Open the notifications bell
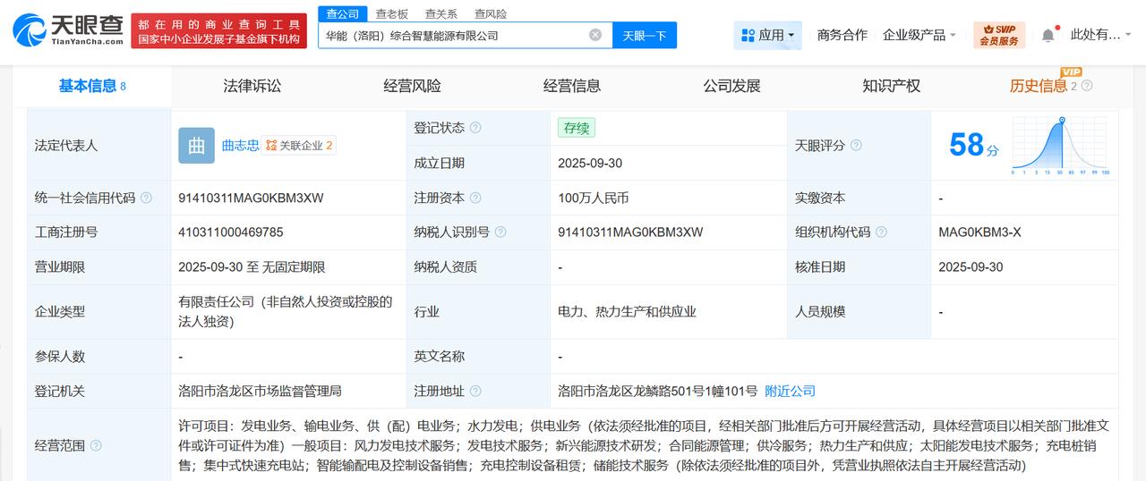 [x=1048, y=35]
